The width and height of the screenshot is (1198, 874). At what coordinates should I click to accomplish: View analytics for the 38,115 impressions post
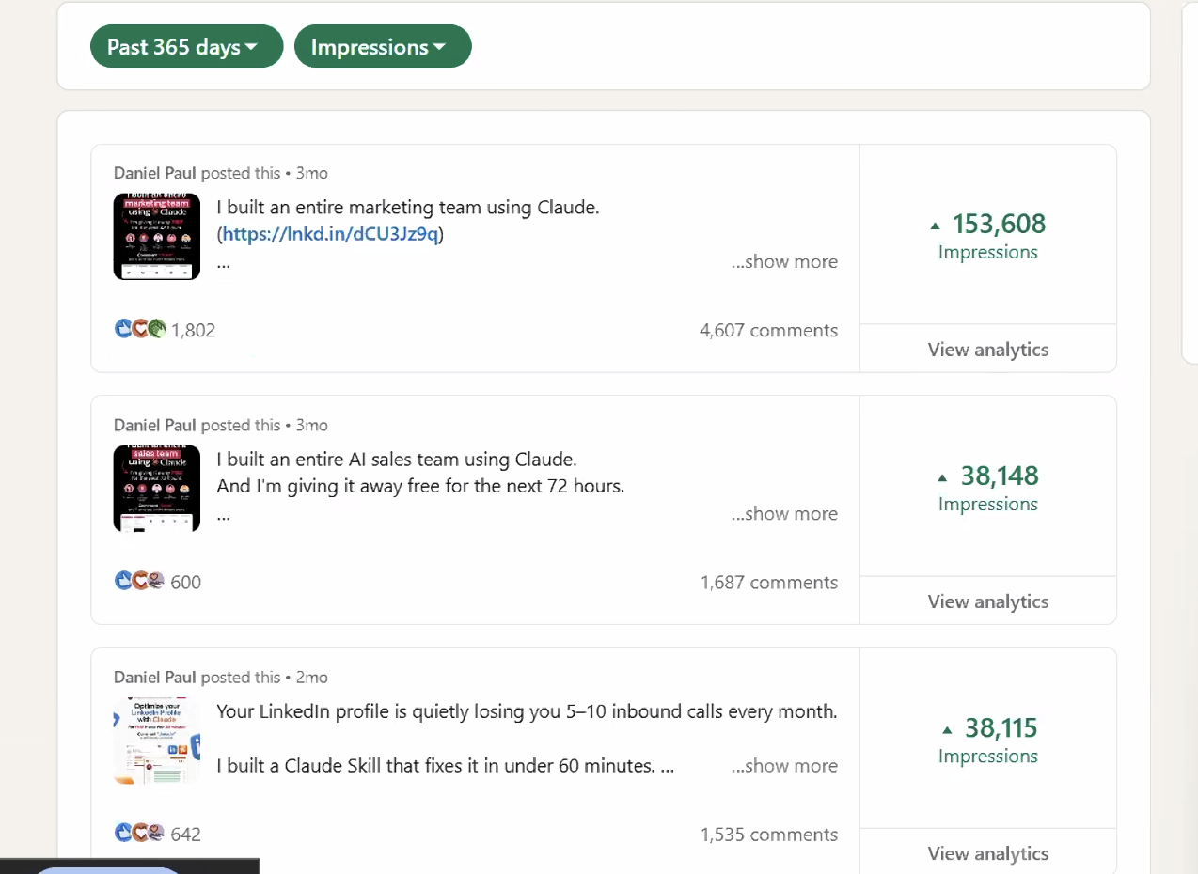(988, 853)
